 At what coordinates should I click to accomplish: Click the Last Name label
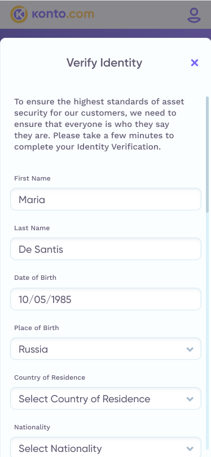pyautogui.click(x=32, y=228)
